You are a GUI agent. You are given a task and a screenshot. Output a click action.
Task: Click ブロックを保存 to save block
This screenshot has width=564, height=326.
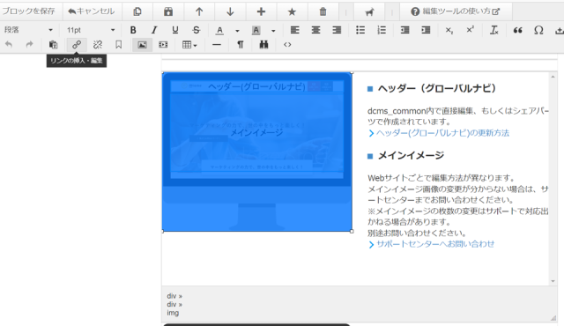pos(29,11)
